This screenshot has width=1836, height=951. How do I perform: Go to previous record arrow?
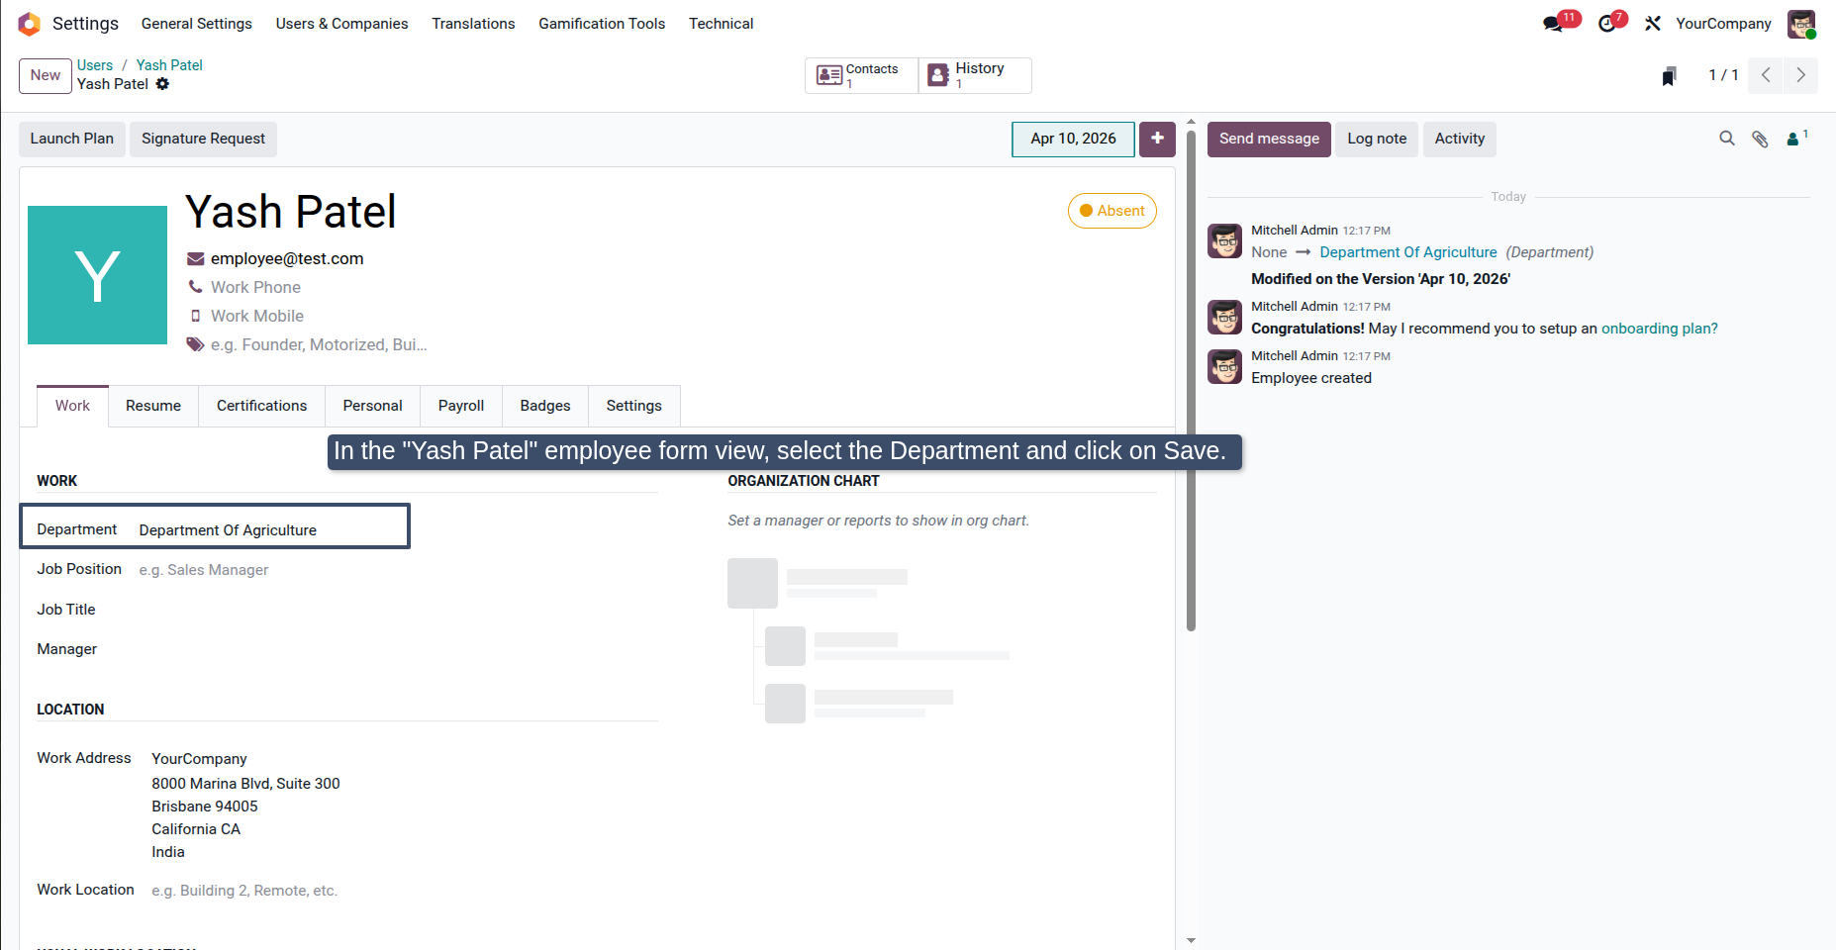[1766, 75]
